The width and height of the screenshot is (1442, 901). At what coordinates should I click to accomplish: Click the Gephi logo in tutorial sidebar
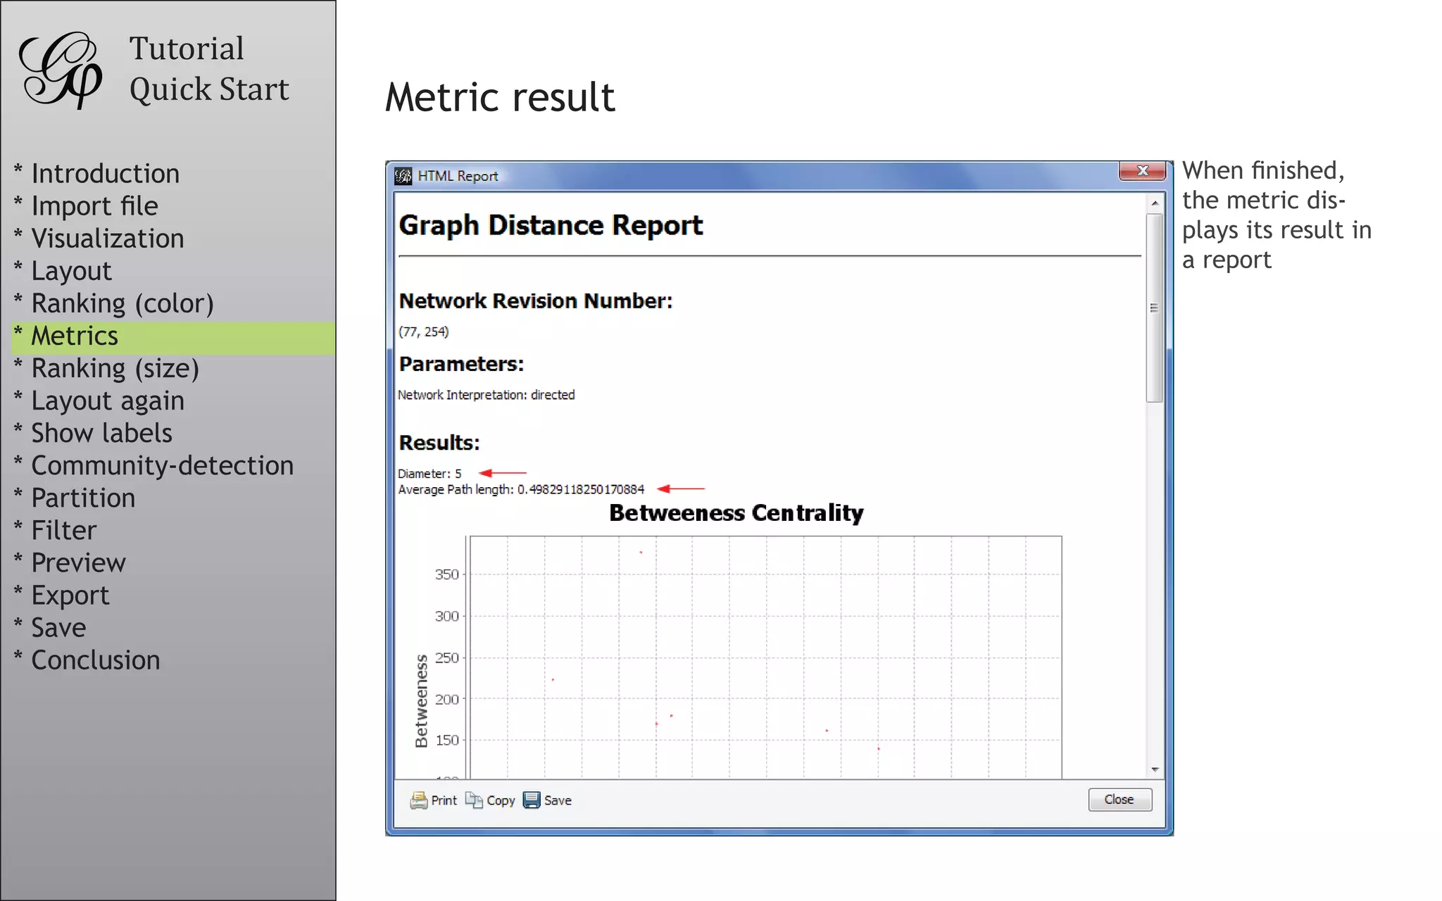(x=61, y=70)
